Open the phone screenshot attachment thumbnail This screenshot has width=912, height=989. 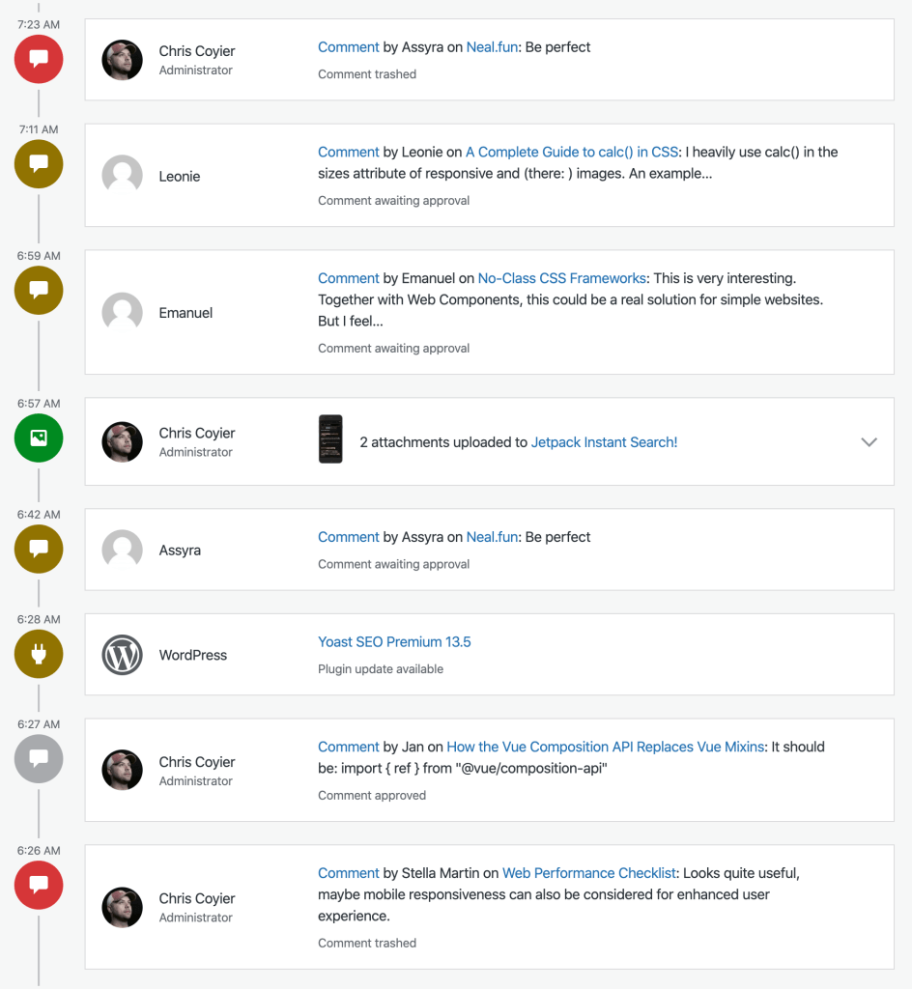[330, 439]
